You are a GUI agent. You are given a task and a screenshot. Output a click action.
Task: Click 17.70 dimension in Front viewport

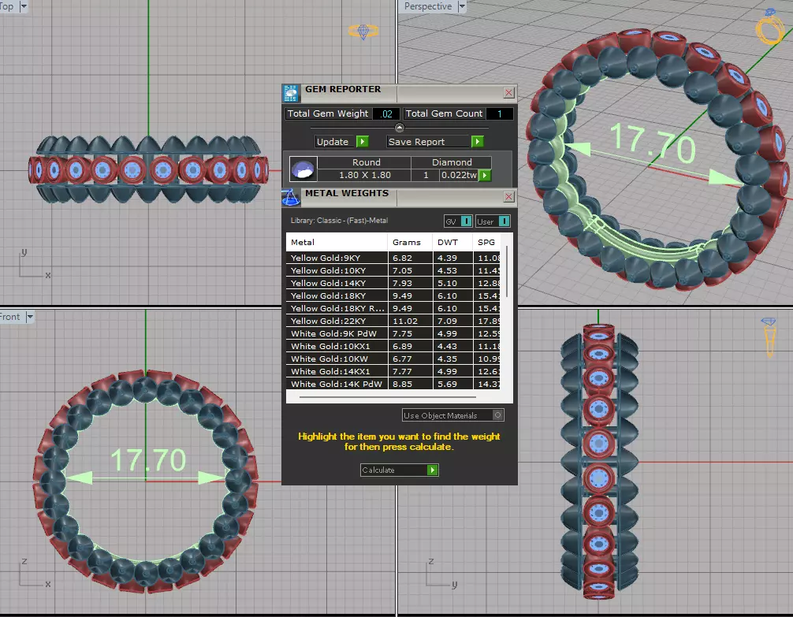pos(148,460)
